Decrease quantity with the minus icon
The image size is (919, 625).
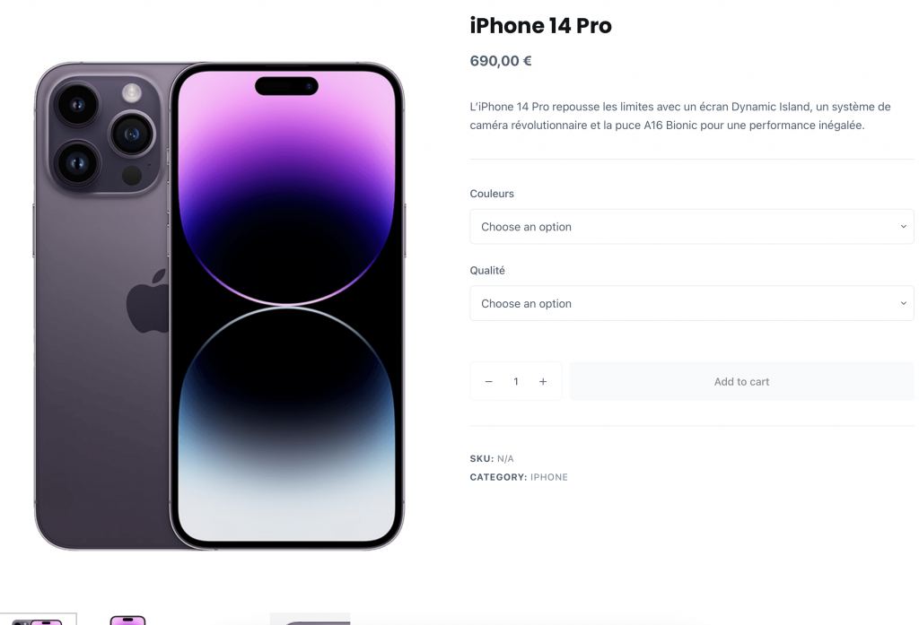(x=489, y=381)
